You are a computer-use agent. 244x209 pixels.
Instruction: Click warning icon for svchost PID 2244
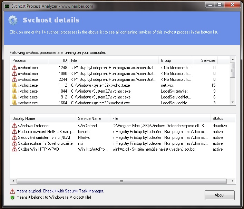14,79
